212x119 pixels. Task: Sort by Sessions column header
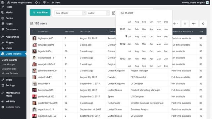tap(70, 32)
